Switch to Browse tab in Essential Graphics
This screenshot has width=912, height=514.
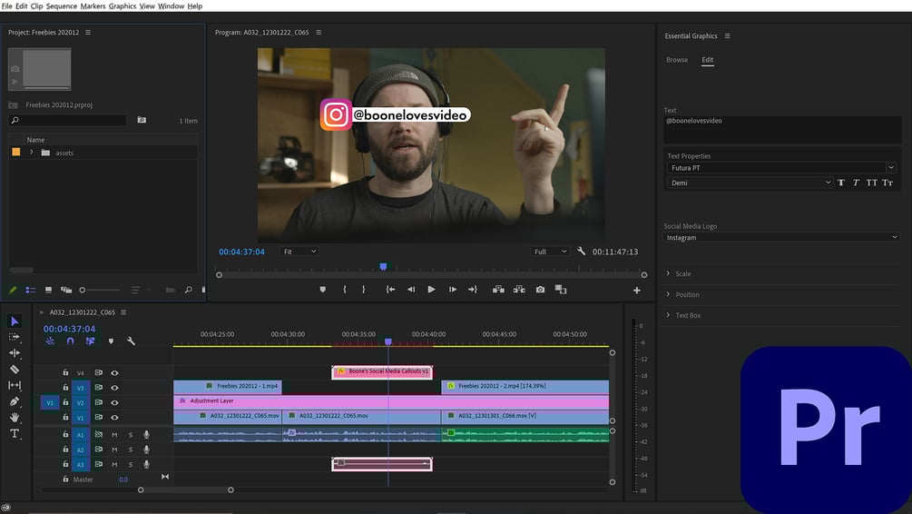tap(677, 60)
